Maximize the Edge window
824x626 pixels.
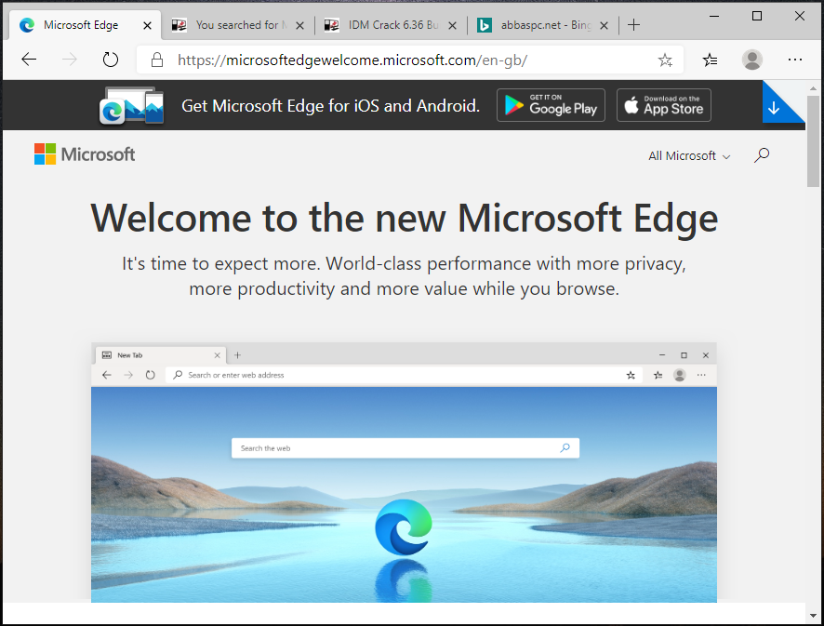pyautogui.click(x=757, y=17)
